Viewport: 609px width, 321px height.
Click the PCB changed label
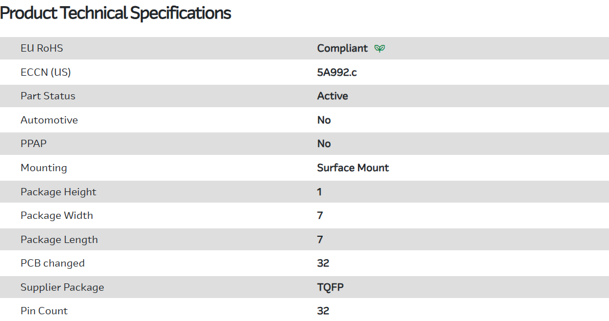point(52,263)
